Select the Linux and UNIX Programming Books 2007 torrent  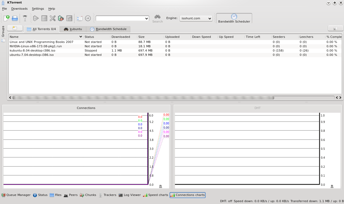175,42
